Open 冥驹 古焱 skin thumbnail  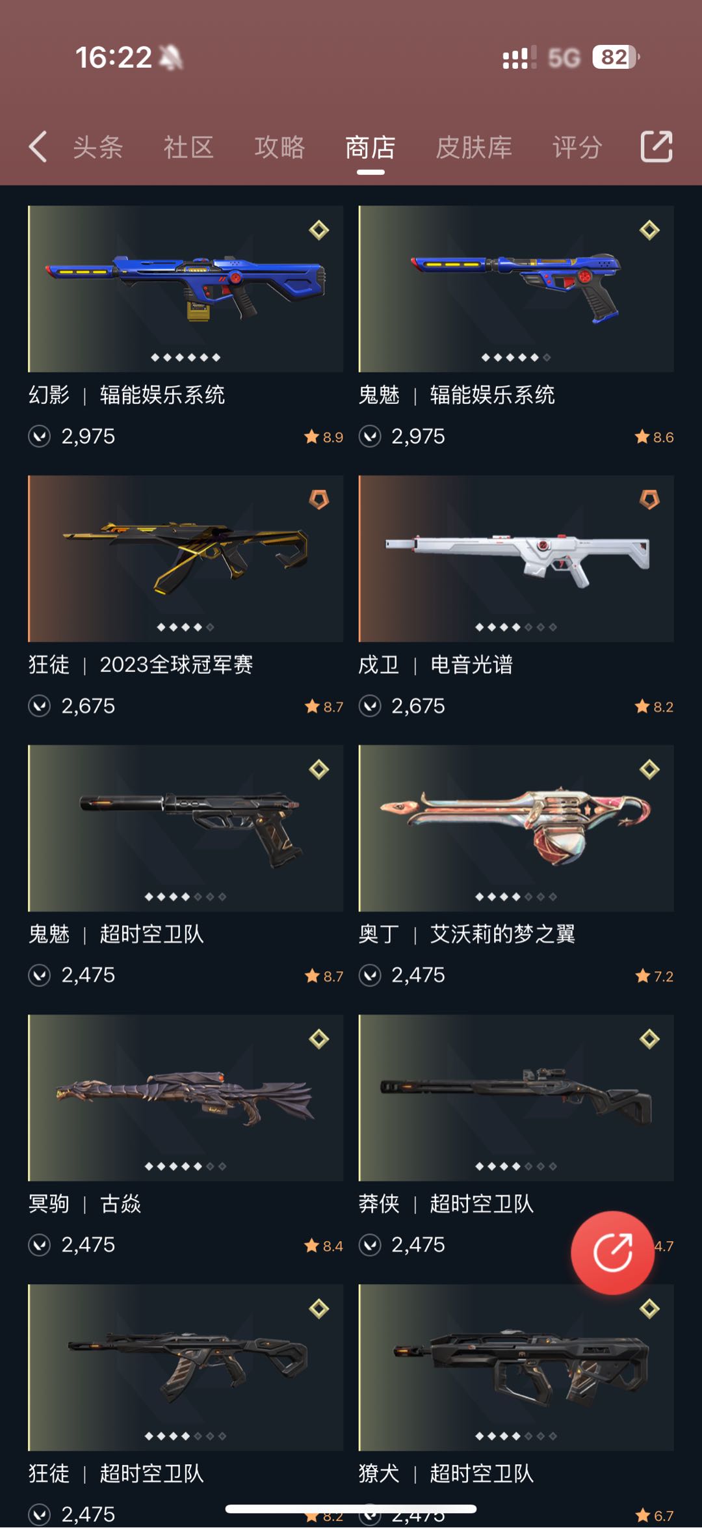point(185,1098)
